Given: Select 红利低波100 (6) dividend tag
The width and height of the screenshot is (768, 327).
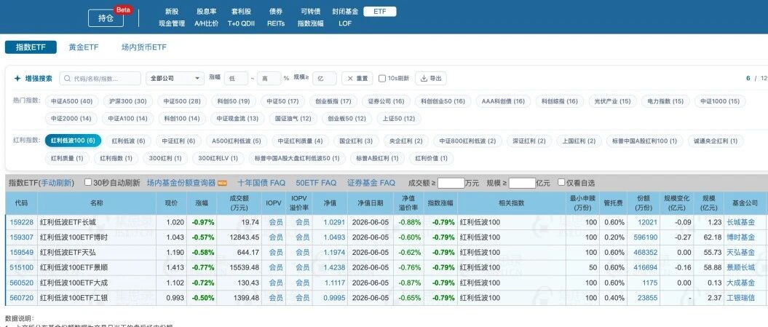Looking at the screenshot, I should (x=73, y=141).
